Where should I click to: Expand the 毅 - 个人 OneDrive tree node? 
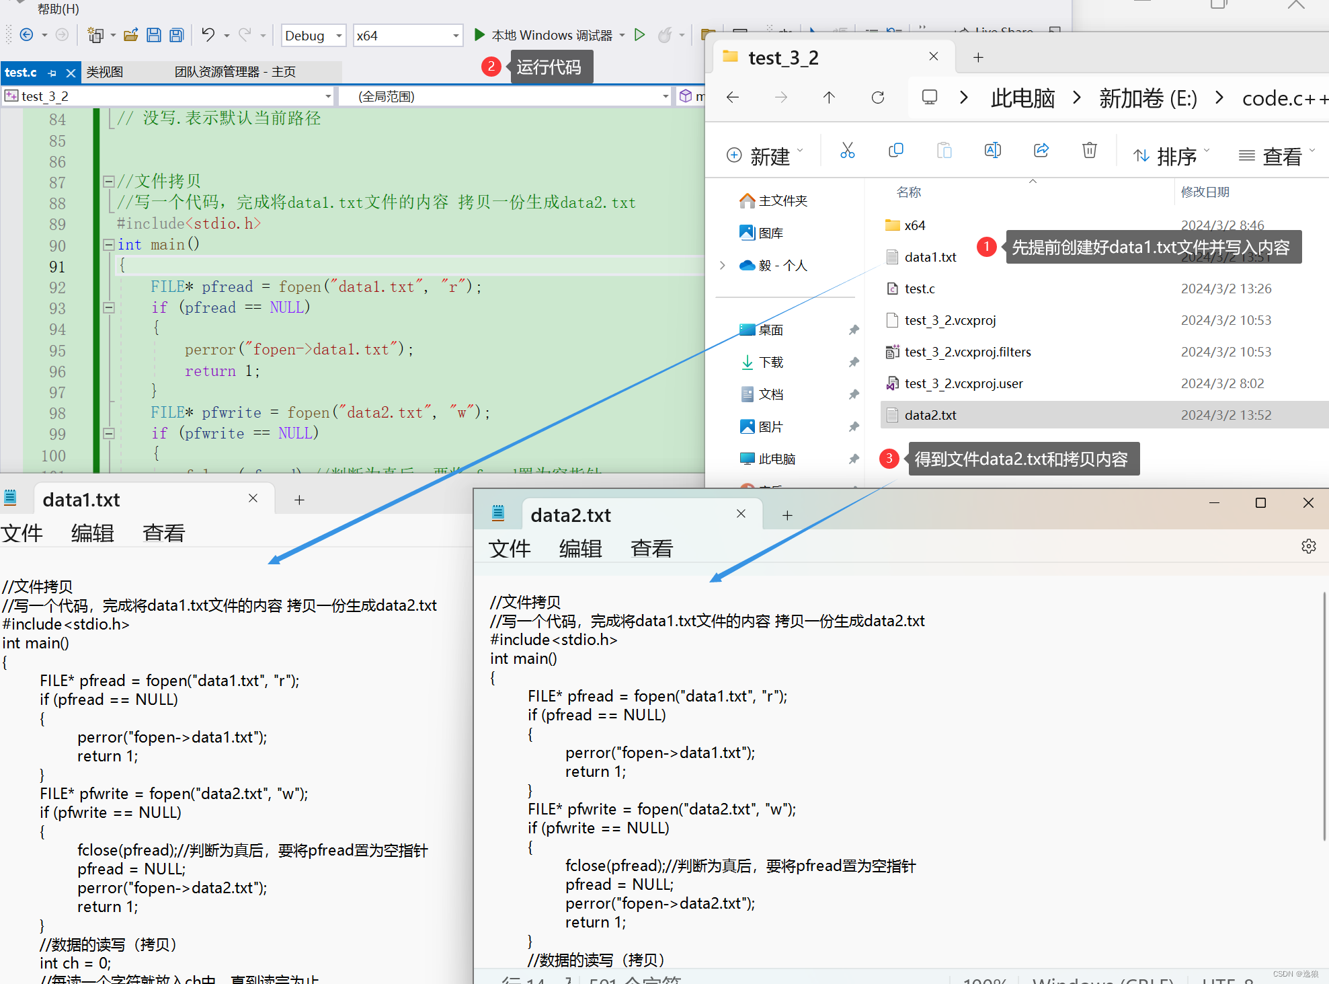[723, 266]
